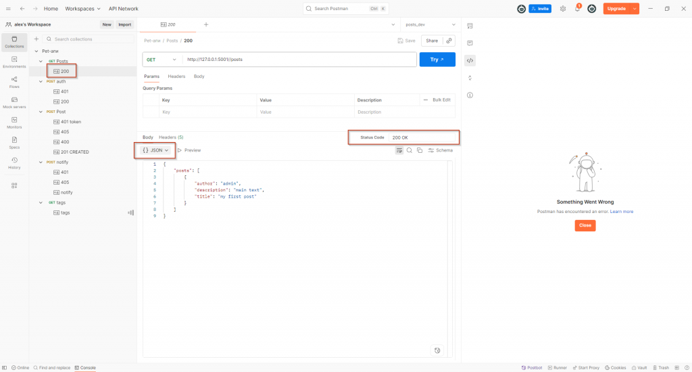Open the API Network menu
Screen dimensions: 692x372
[x=123, y=8]
